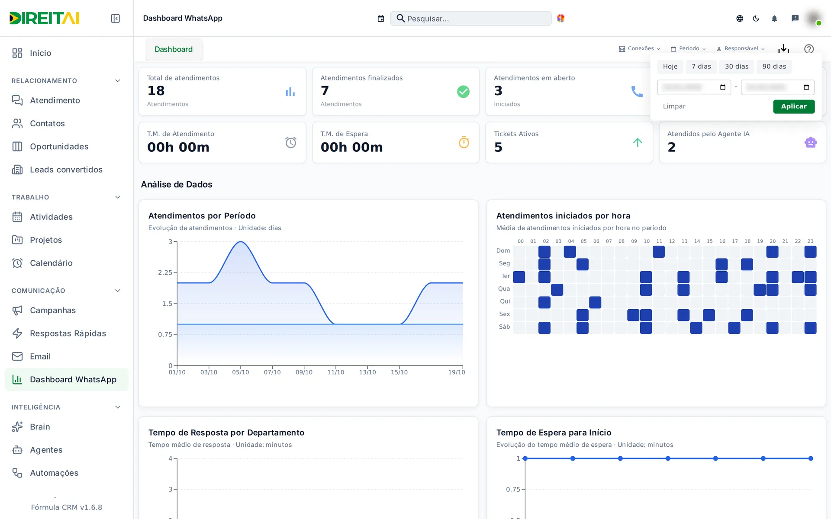Click the green Aplicar button
831x519 pixels.
click(794, 106)
